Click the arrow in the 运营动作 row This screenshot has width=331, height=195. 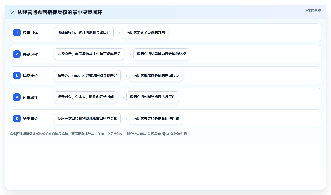[122, 97]
